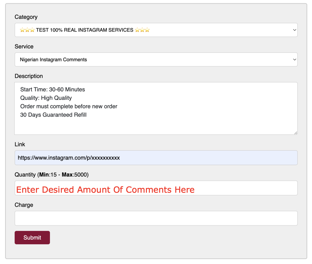Click the Service dropdown chevron arrow
This screenshot has height=264, width=312.
coord(294,60)
